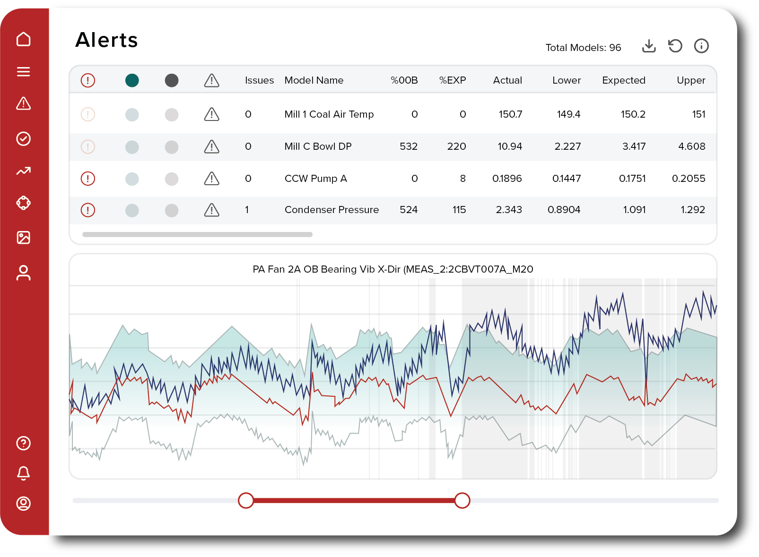This screenshot has height=557, width=759.
Task: Select the acknowledged checkmark icon in sidebar
Action: click(24, 138)
